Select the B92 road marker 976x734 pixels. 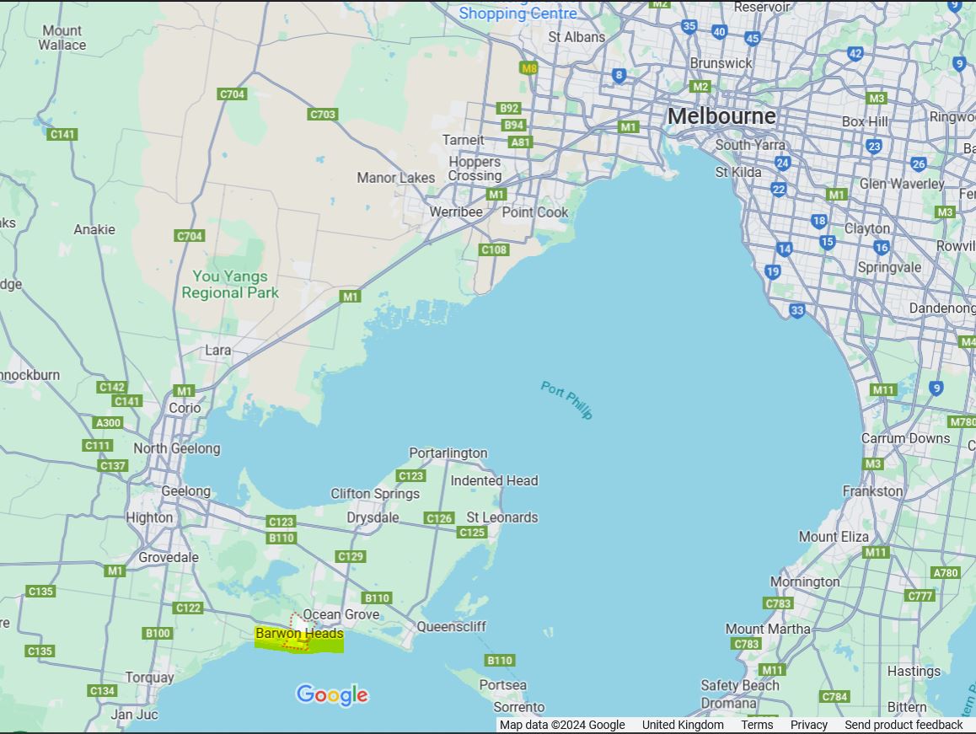point(509,109)
